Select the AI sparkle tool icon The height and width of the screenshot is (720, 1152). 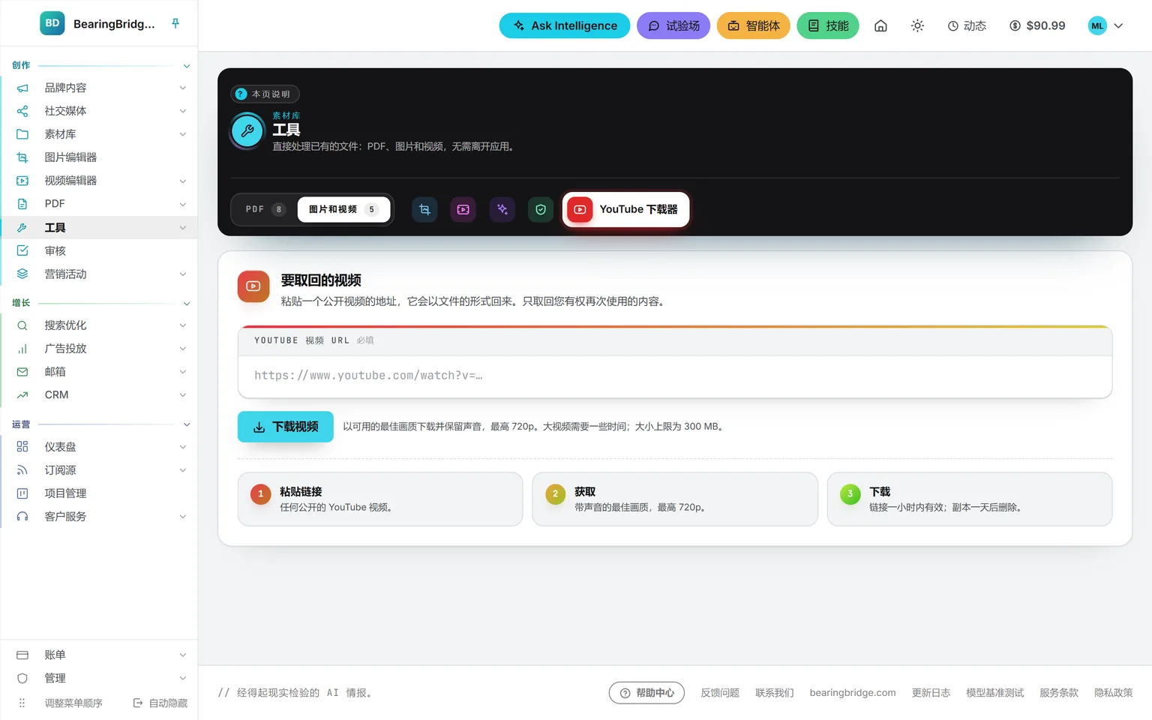[502, 210]
